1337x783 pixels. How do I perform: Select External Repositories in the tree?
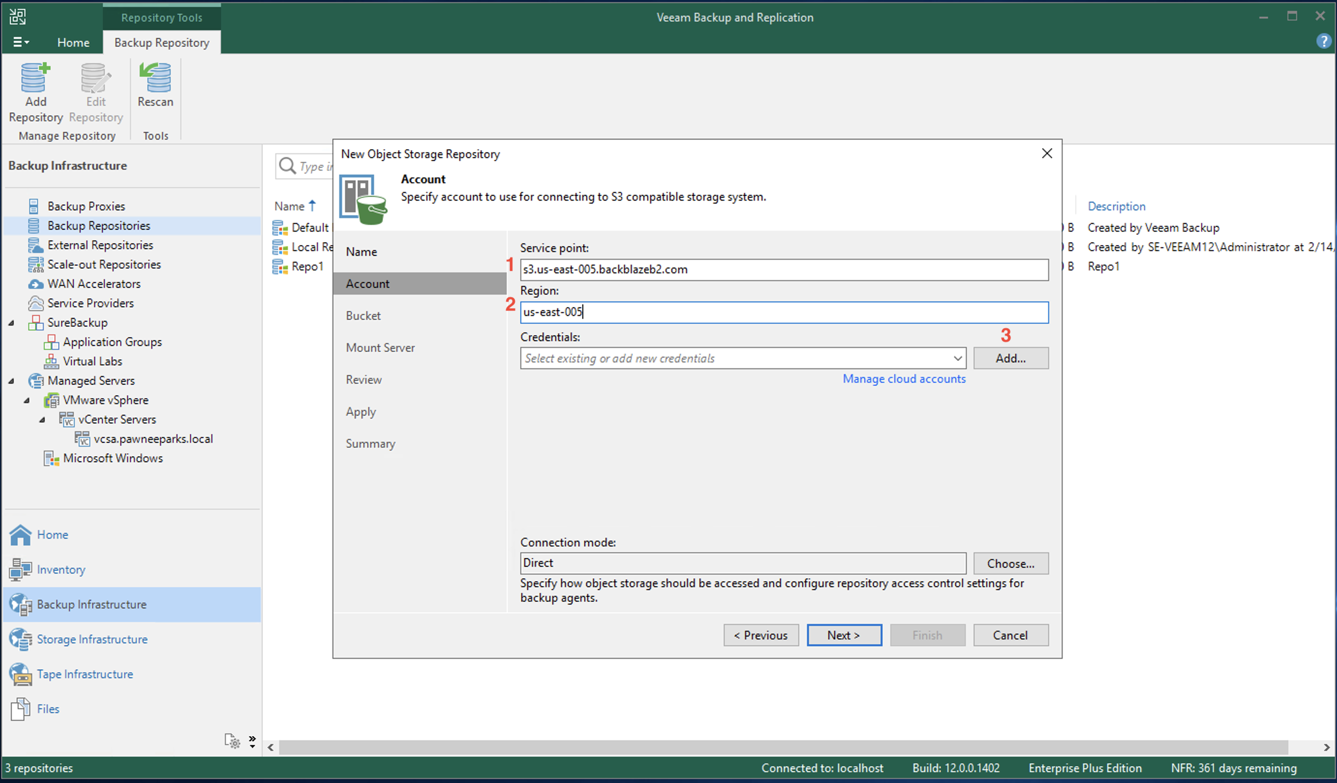[x=100, y=245]
